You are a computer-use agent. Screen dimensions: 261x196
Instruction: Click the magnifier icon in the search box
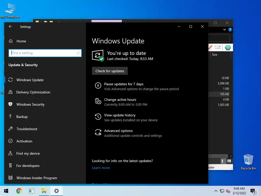click(x=78, y=53)
